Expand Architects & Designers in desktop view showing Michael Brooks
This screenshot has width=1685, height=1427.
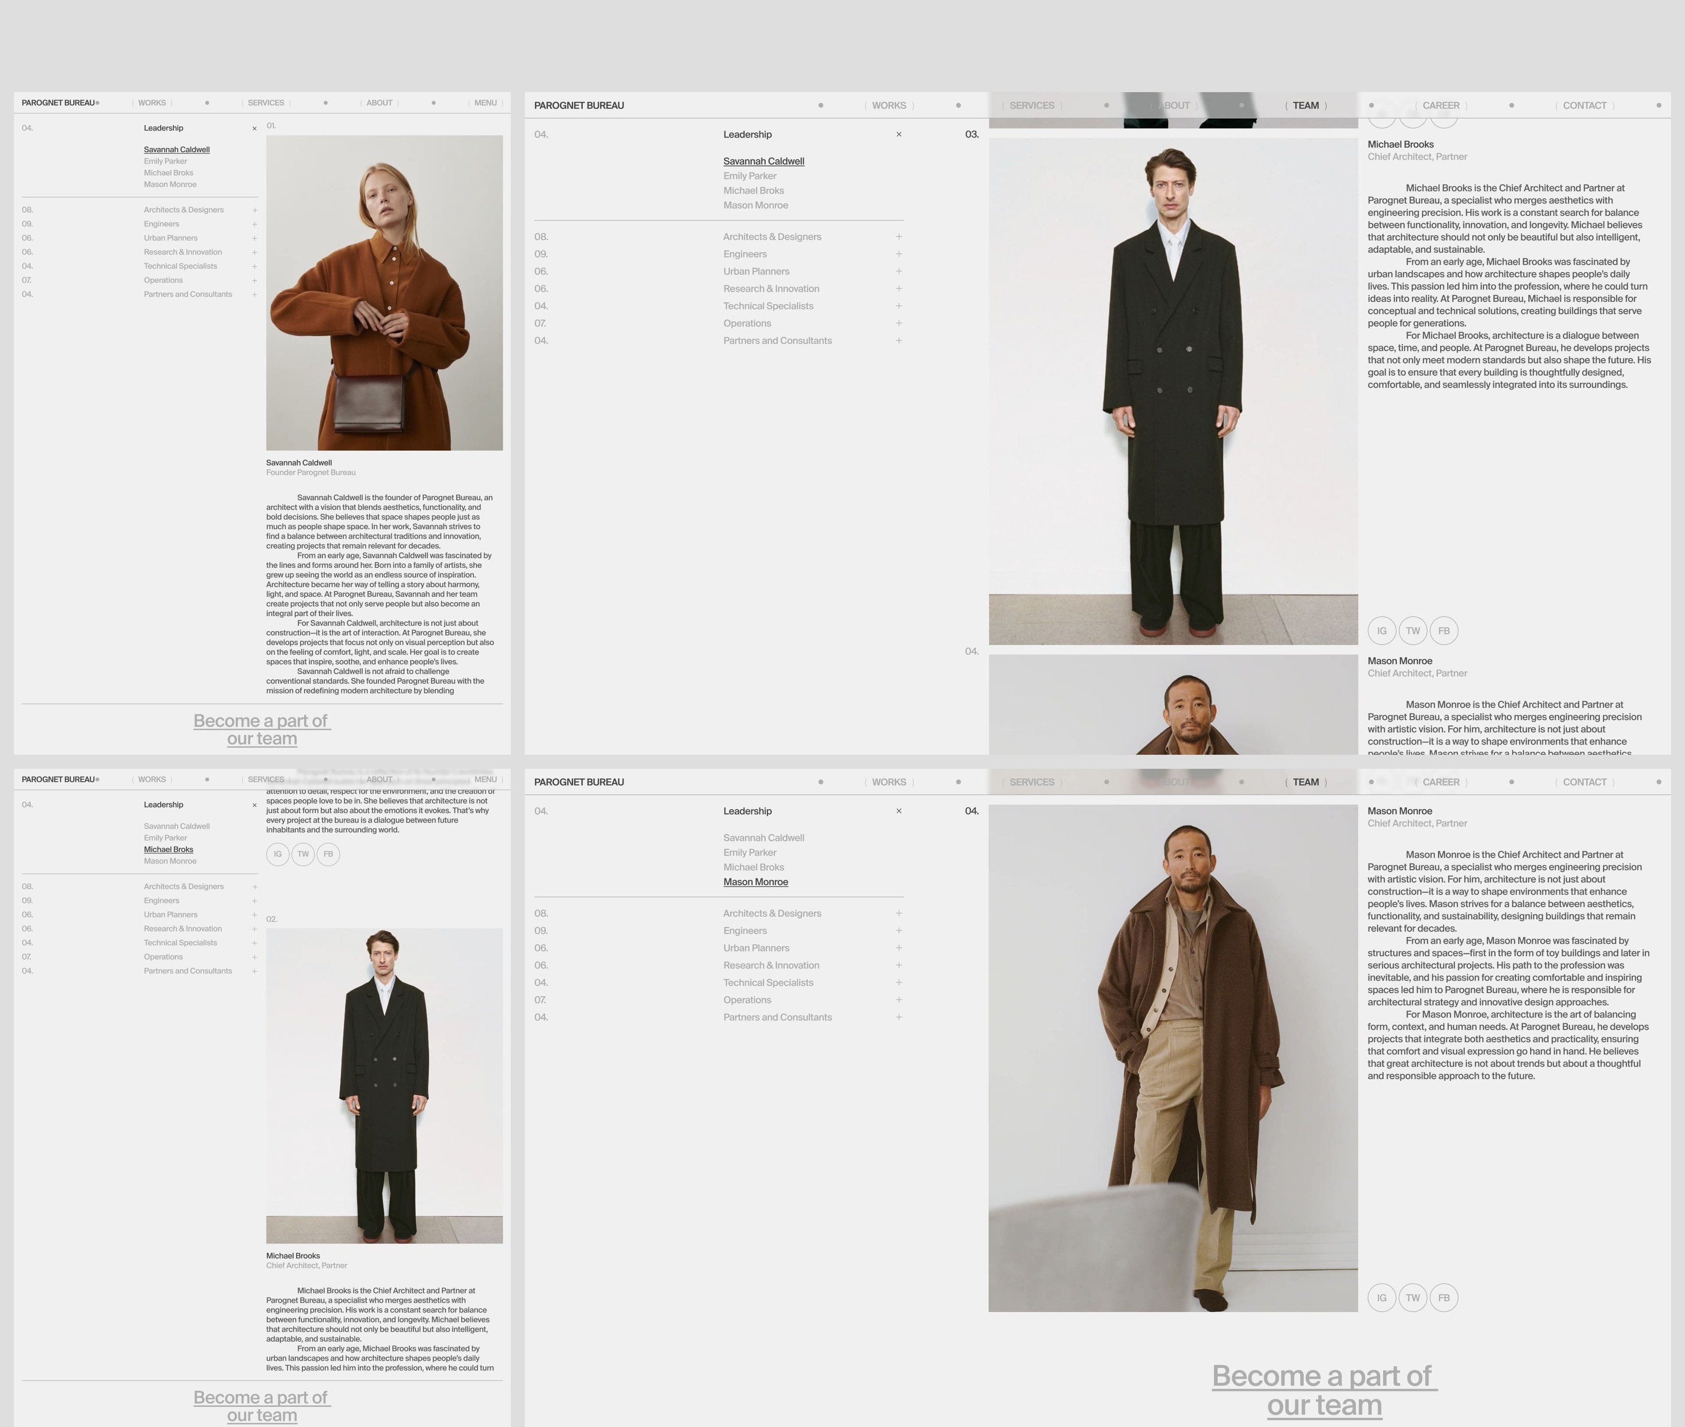899,237
